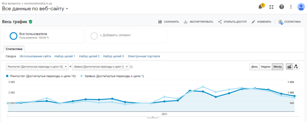The image size is (307, 122).
Task: Select the motion chart bubbles icon
Action: [x=296, y=67]
